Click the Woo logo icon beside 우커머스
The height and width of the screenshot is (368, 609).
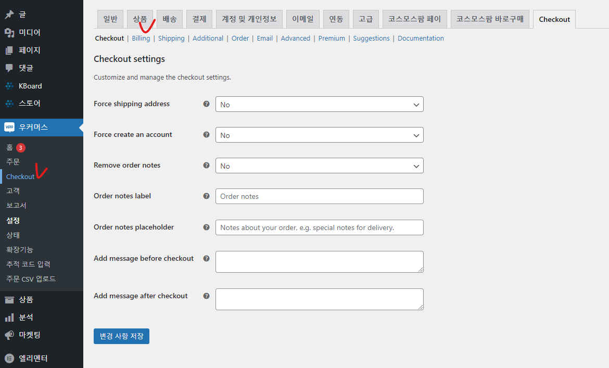coord(9,127)
